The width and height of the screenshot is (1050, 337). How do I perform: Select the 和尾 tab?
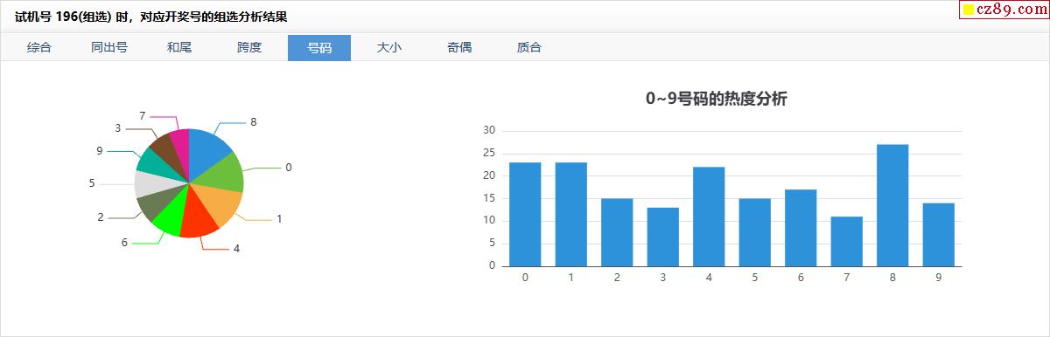[x=179, y=48]
